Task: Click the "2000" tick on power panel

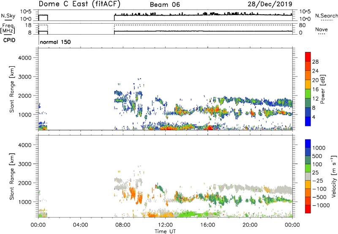Action: [x=25, y=95]
